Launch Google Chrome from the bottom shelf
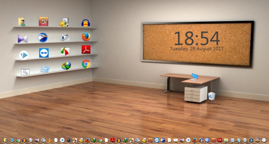This screenshot has height=144, width=269. (x=86, y=64)
